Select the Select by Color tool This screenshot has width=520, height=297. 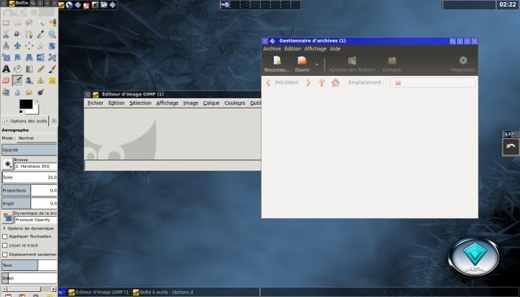pos(53,23)
